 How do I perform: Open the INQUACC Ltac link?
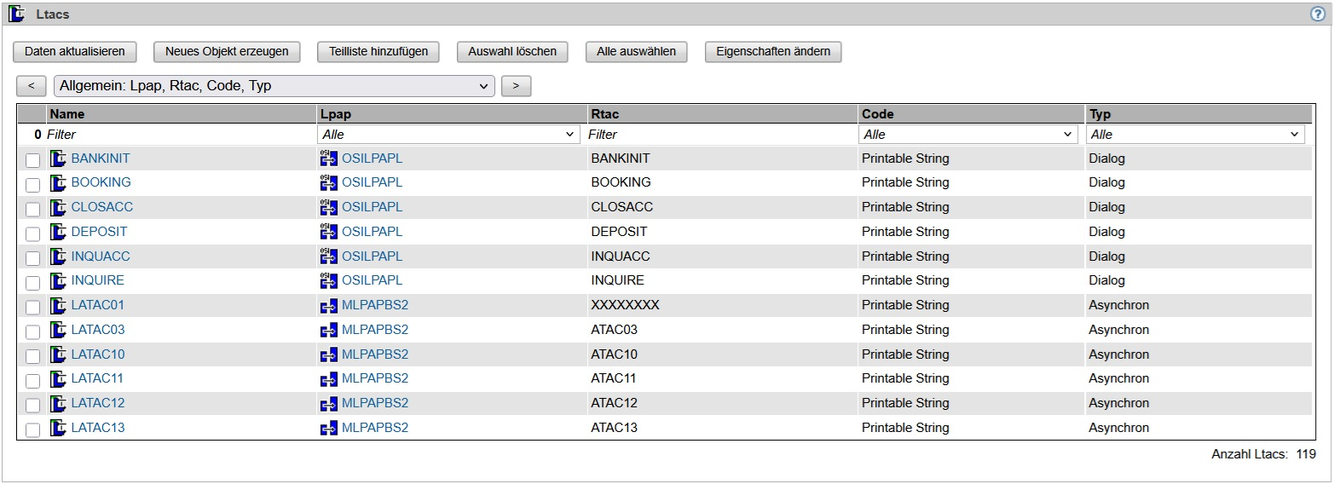[x=101, y=256]
